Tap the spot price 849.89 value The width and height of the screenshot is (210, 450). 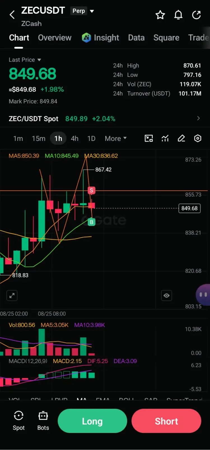click(76, 119)
